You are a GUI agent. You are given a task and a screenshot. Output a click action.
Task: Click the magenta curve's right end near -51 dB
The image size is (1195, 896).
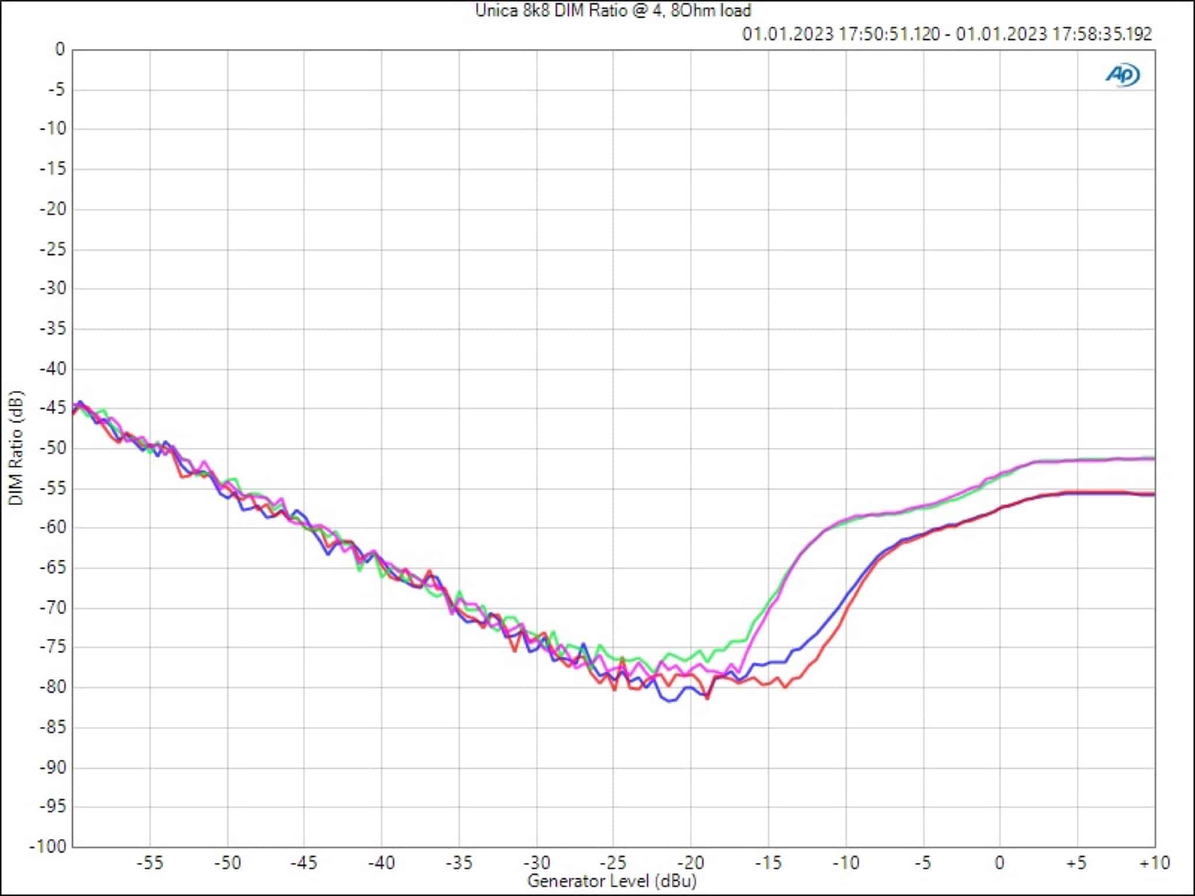coord(1151,459)
